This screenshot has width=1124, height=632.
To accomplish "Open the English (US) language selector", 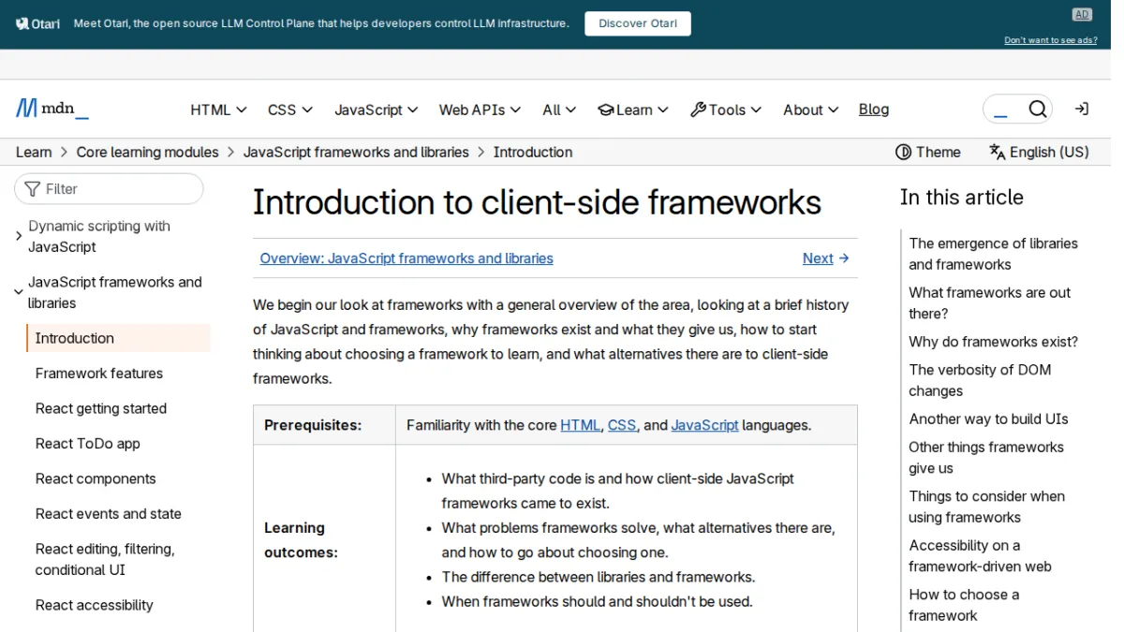I will (1039, 152).
